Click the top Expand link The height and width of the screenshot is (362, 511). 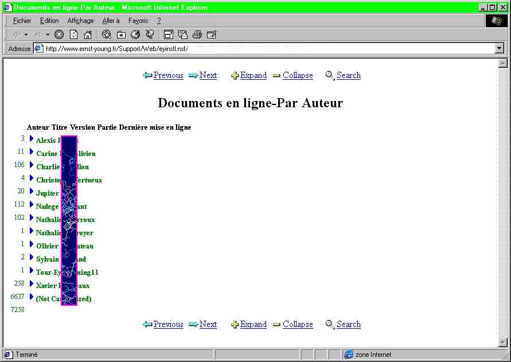(253, 76)
